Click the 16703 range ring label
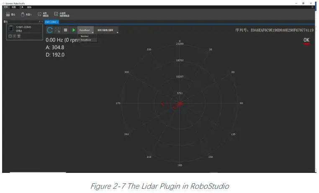The image size is (319, 193). (x=180, y=60)
